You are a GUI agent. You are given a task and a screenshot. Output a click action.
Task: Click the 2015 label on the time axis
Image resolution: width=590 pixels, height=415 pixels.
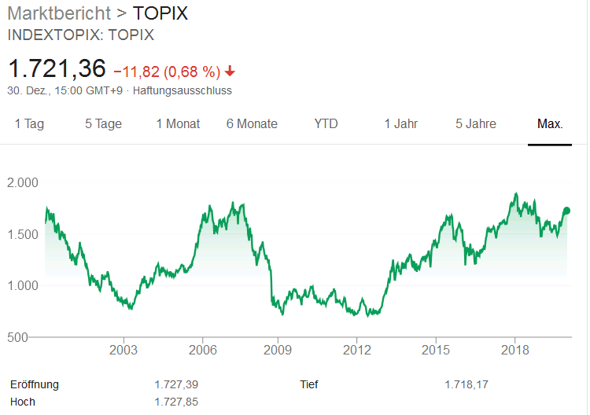point(436,350)
